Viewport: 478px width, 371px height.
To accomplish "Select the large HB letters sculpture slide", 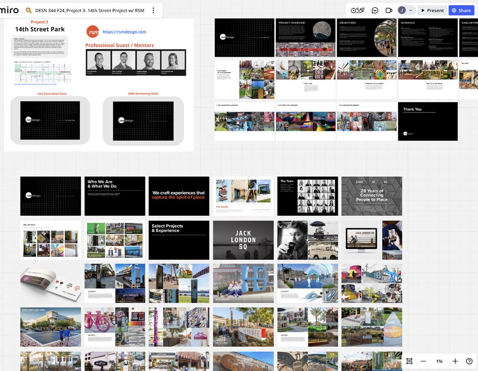I will coord(243,283).
